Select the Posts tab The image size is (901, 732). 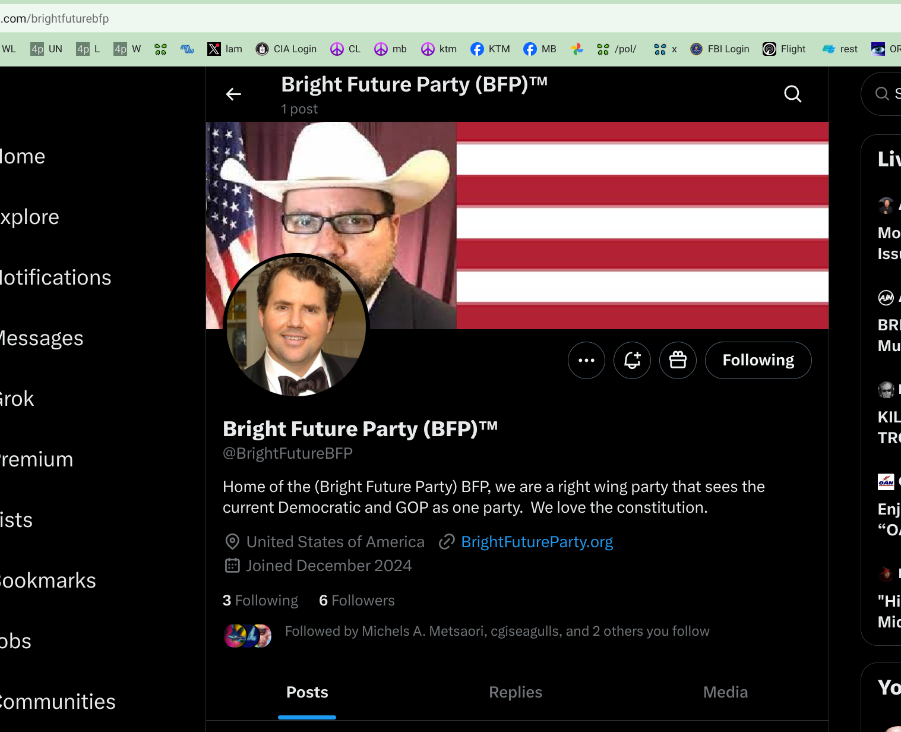[x=307, y=692]
